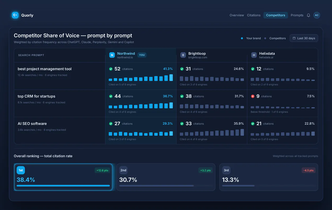332x210 pixels.
Task: Open the AI SEO software prompt
Action: tap(32, 124)
